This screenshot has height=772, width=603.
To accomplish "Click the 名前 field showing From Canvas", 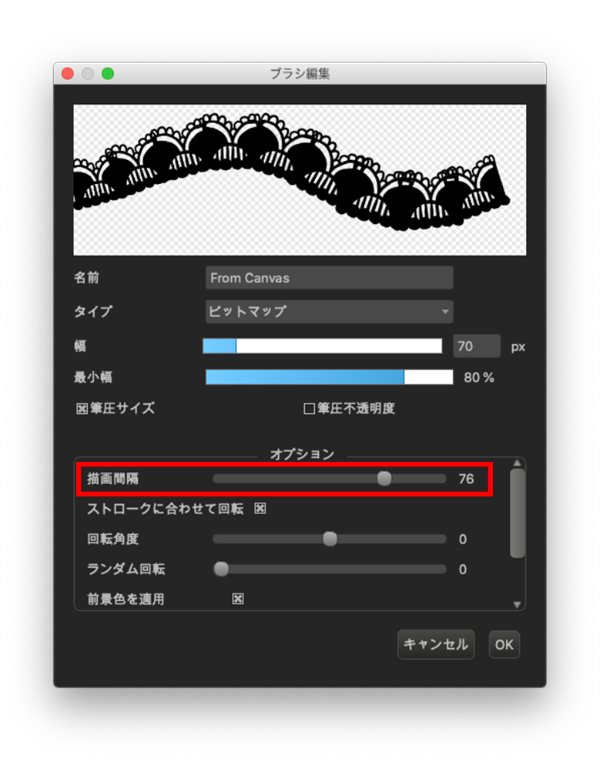I will pos(329,278).
